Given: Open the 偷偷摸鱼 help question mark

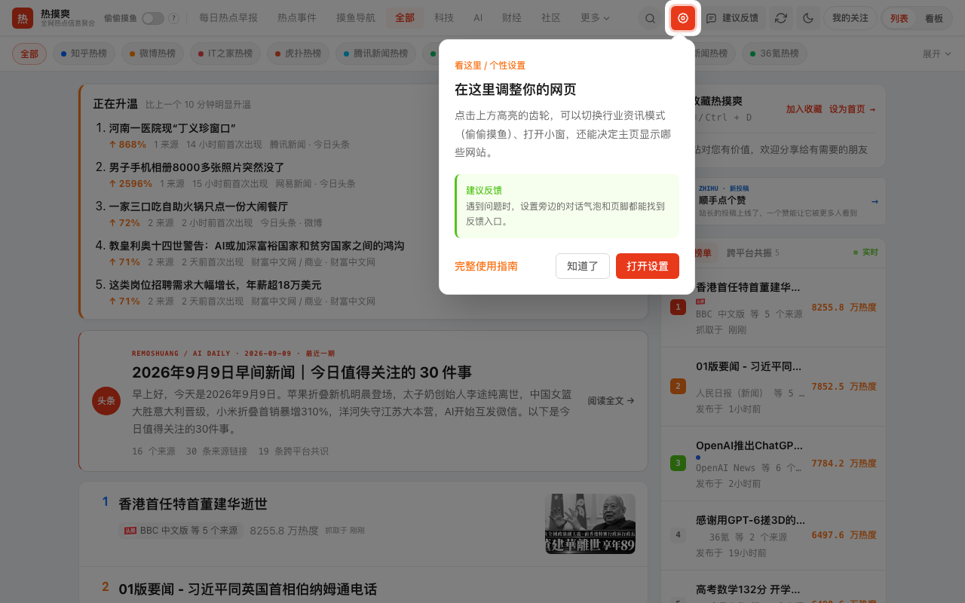Looking at the screenshot, I should tap(174, 18).
